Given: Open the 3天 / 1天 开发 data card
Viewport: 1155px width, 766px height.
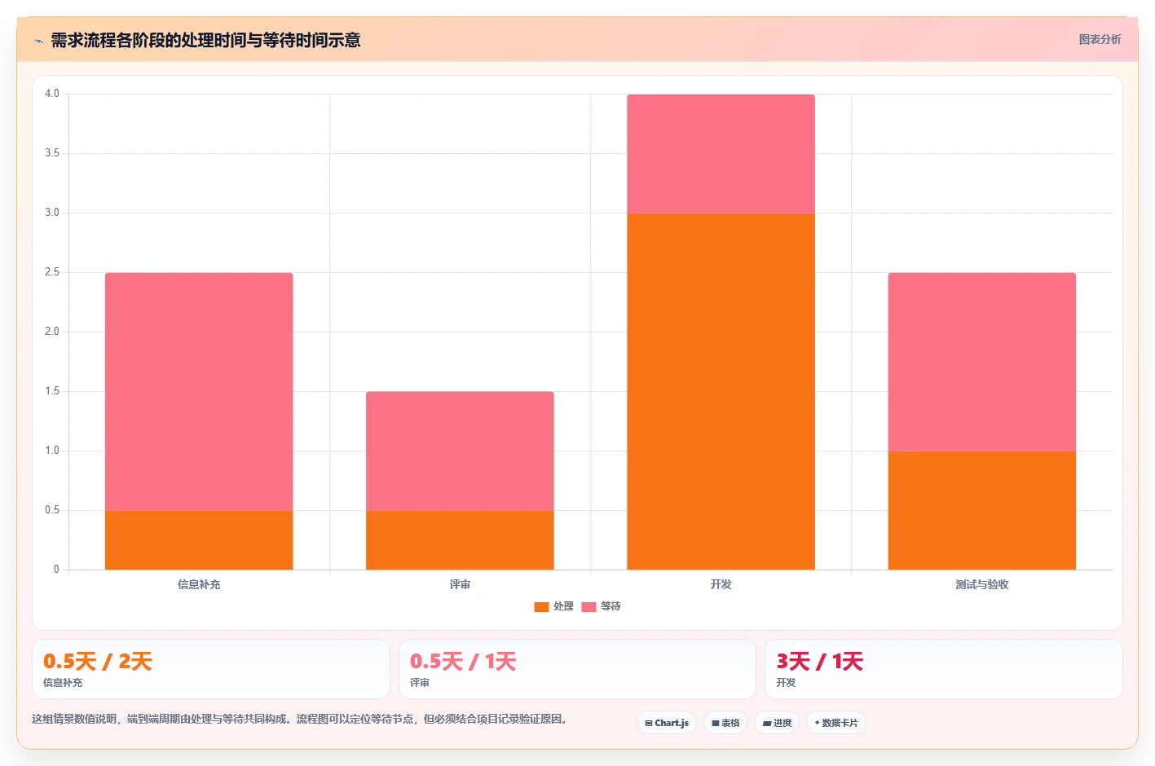Looking at the screenshot, I should pos(943,669).
